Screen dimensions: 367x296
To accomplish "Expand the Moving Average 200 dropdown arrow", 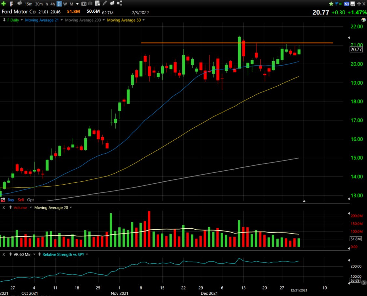I will tap(103, 20).
